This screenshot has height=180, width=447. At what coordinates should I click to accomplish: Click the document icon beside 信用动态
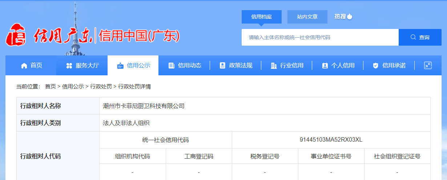click(172, 66)
